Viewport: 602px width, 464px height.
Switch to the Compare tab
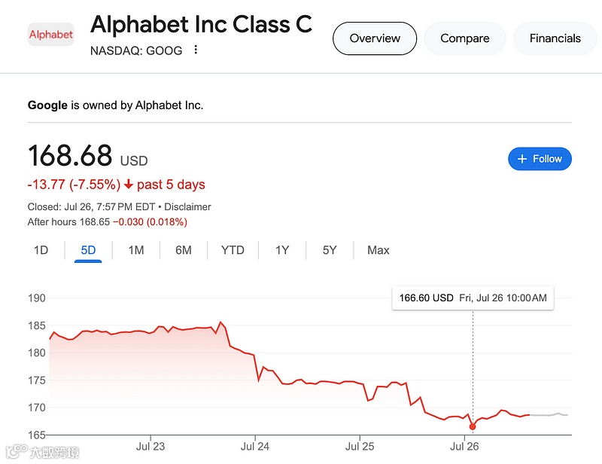(x=464, y=38)
